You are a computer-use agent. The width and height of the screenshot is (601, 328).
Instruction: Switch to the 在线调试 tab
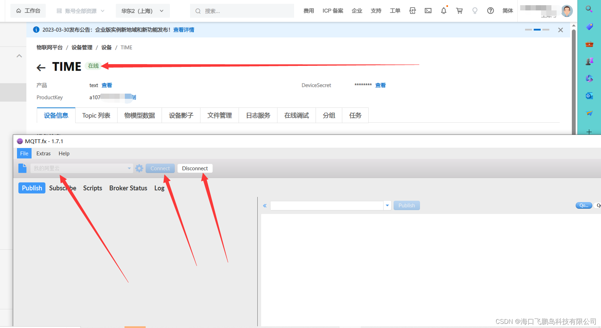[x=297, y=115]
